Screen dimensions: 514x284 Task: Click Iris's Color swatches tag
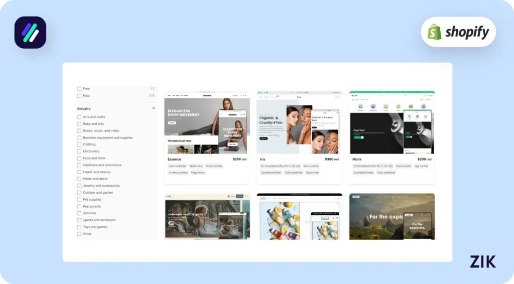click(293, 173)
